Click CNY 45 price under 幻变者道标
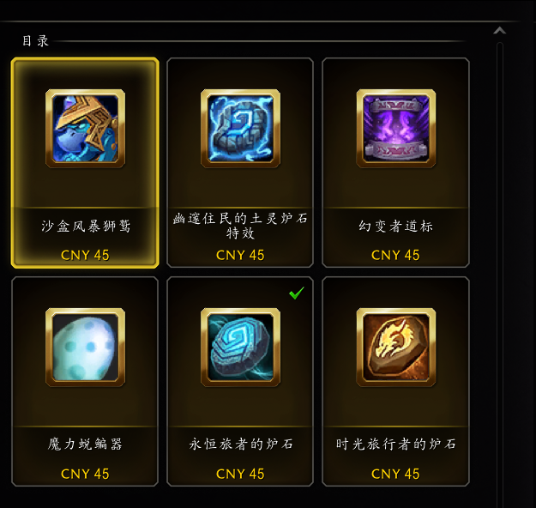Viewport: 536px width, 508px height. click(x=395, y=255)
